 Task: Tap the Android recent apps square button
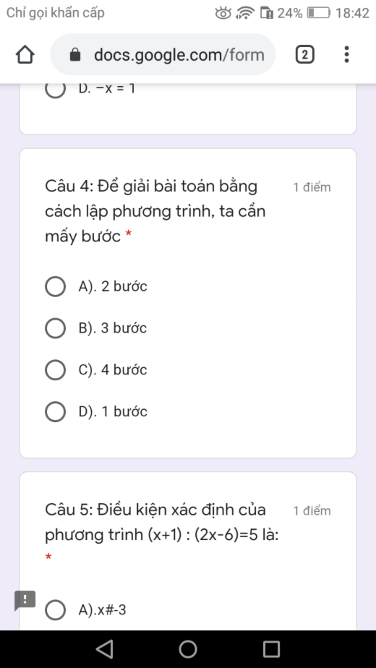tap(271, 649)
